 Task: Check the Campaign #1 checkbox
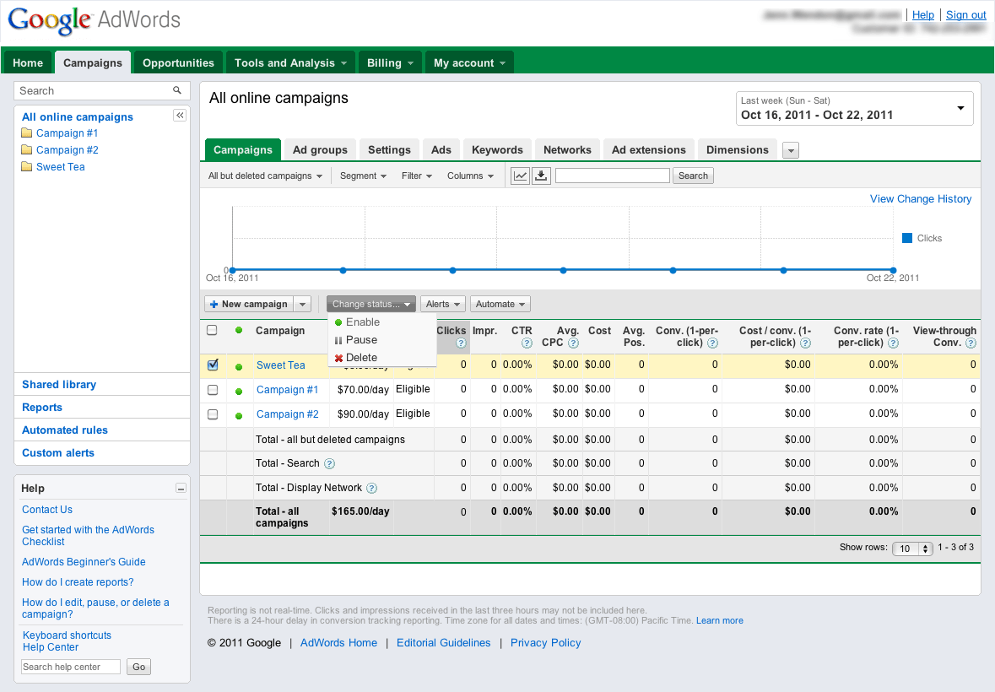pyautogui.click(x=213, y=390)
